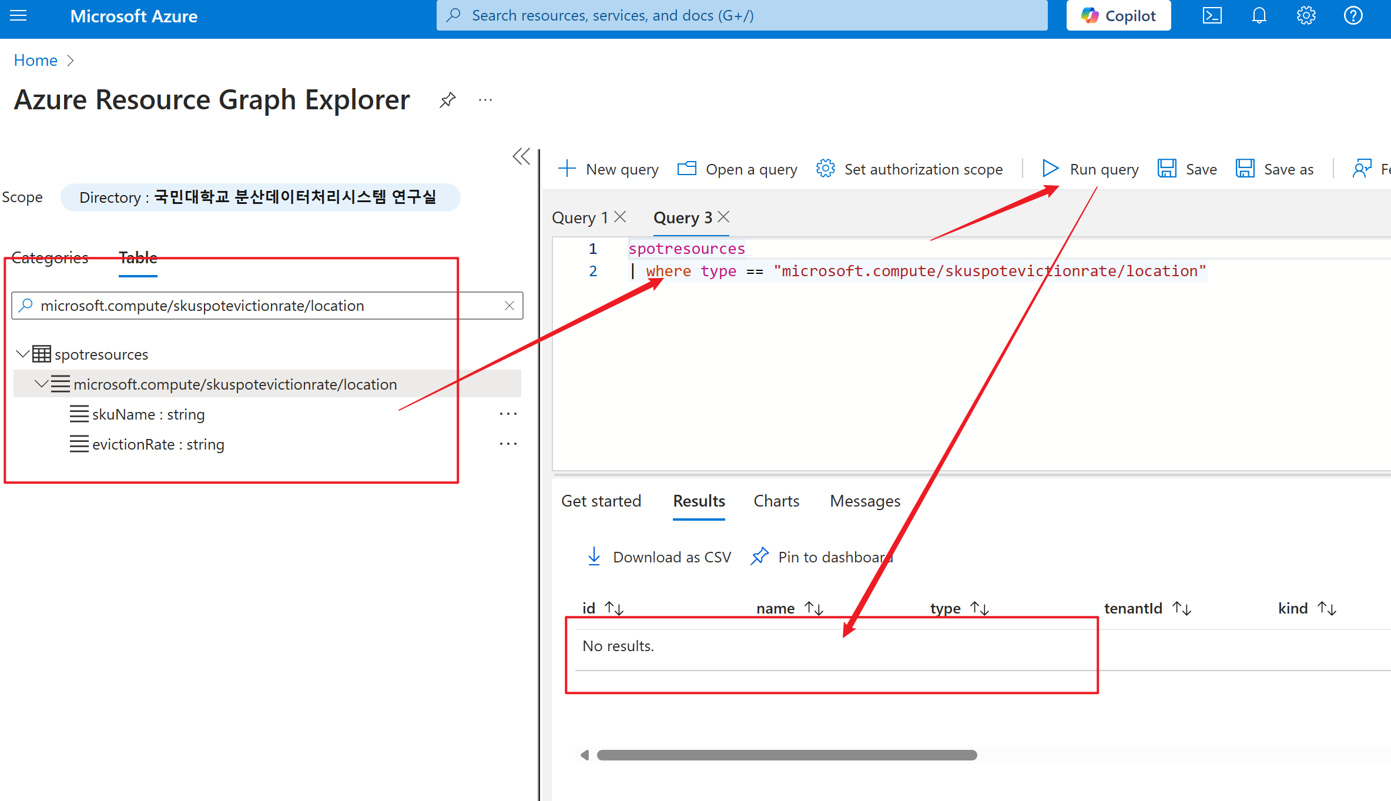Screen dimensions: 1391x801
Task: Open Azure notifications bell
Action: click(x=1259, y=15)
